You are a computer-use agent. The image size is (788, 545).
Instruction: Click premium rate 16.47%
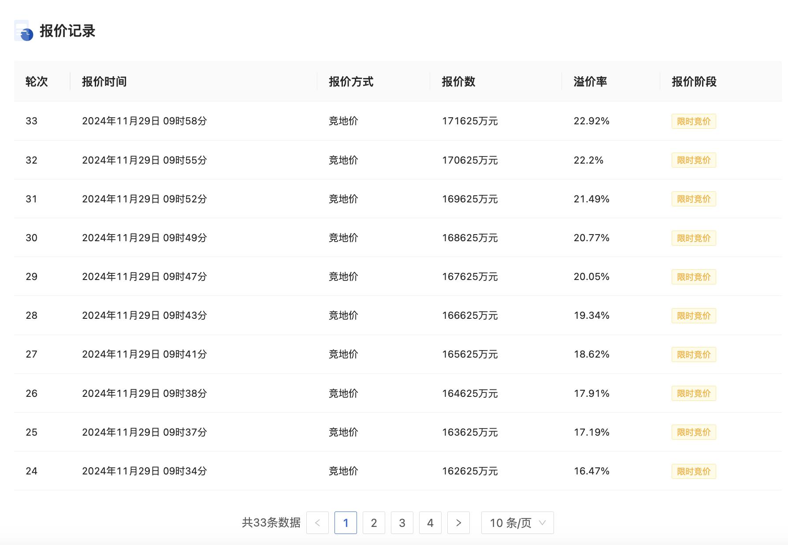tap(591, 471)
